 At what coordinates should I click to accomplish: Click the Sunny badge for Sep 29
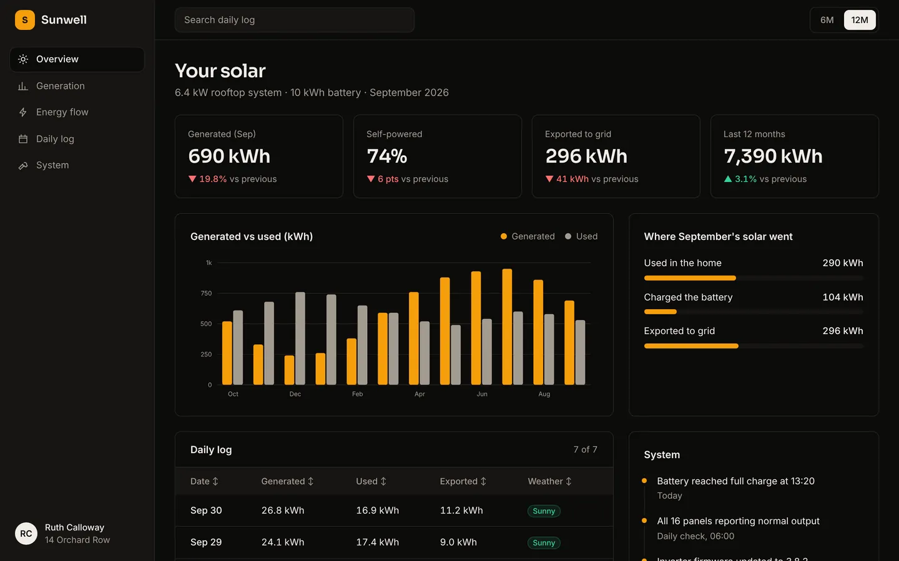click(544, 543)
